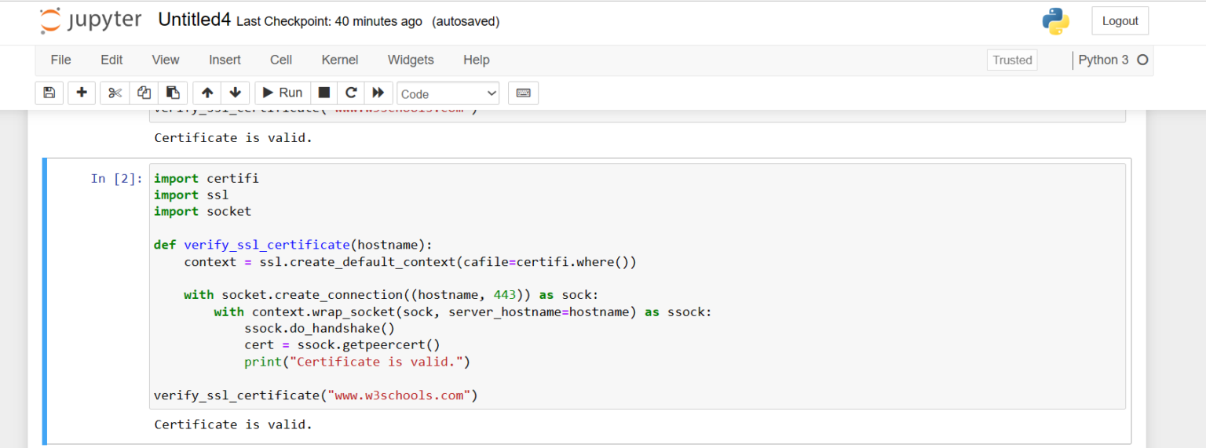
Task: Click the print("Certificate is valid.") line
Action: tap(357, 362)
